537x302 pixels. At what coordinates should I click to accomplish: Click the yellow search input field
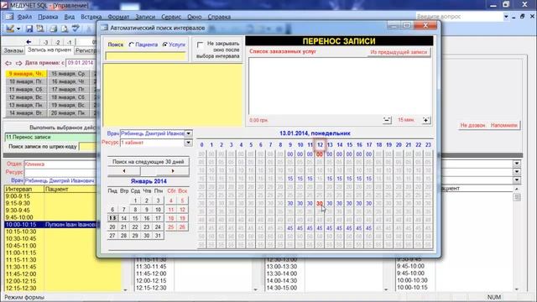(145, 56)
